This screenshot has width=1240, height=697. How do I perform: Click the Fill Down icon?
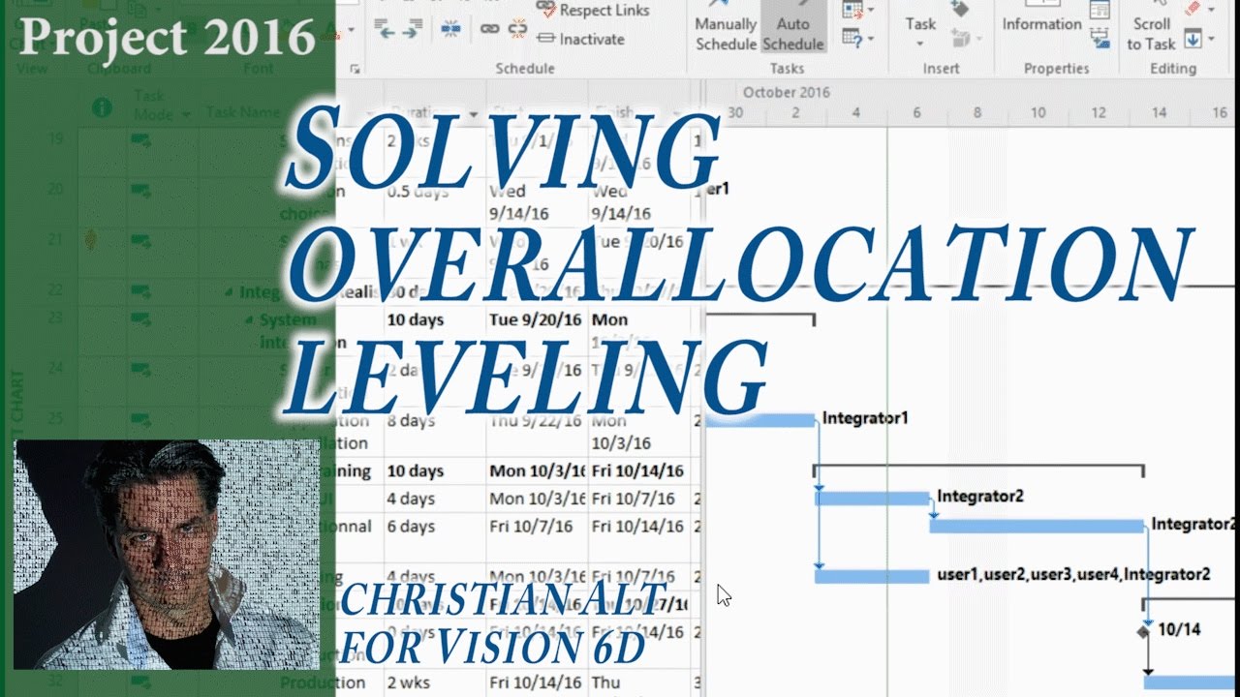(x=1193, y=40)
